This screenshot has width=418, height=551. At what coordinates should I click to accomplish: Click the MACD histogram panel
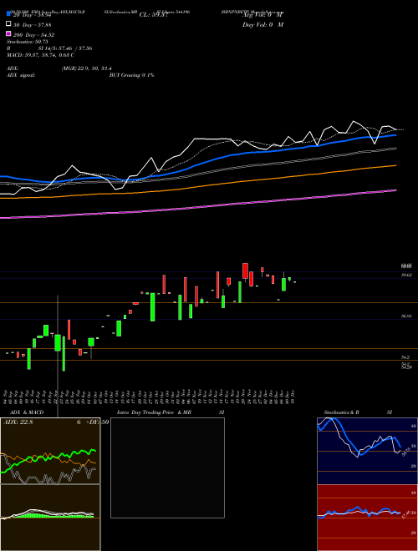[50, 518]
